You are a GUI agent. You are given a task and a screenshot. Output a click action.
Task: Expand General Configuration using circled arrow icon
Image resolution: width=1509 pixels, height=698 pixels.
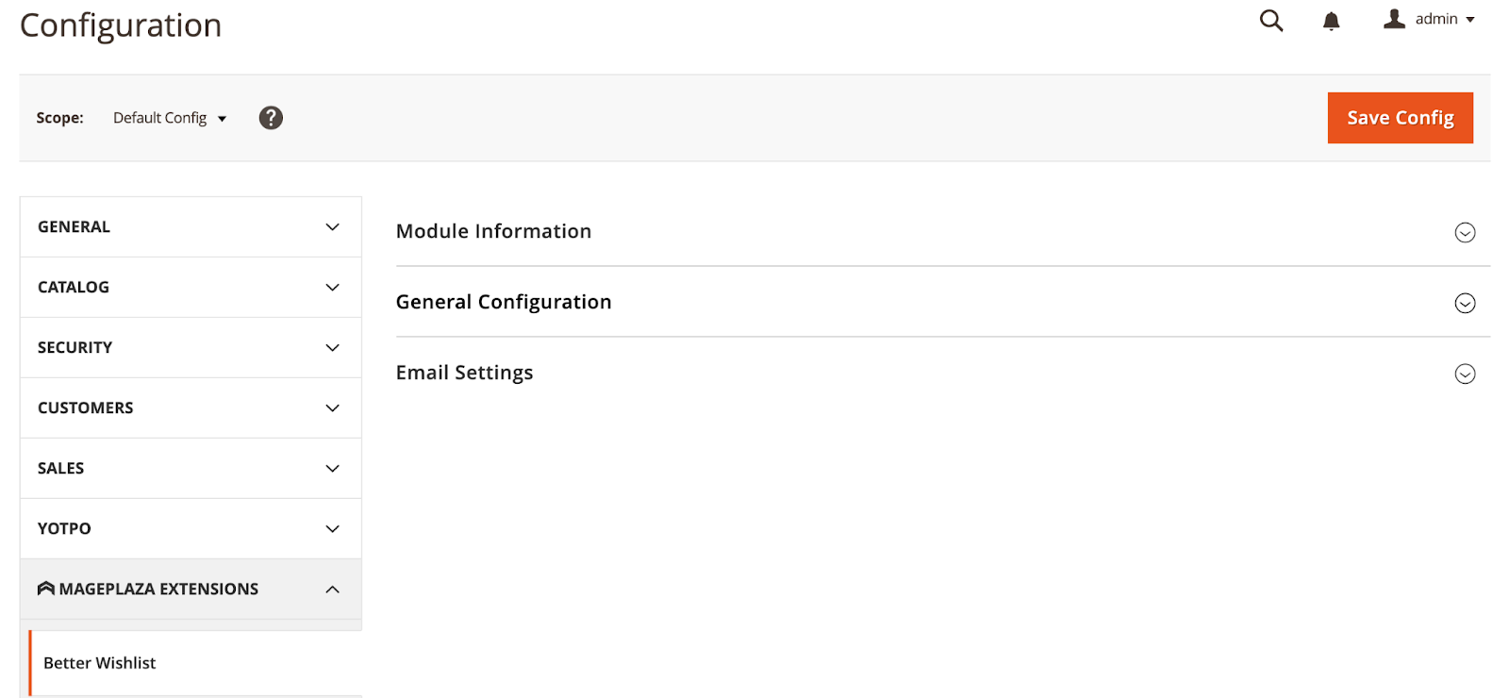click(1465, 304)
